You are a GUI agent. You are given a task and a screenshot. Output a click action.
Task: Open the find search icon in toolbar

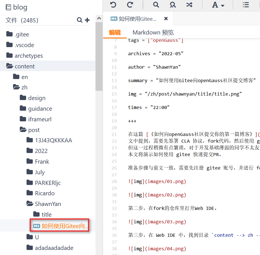tap(156, 5)
